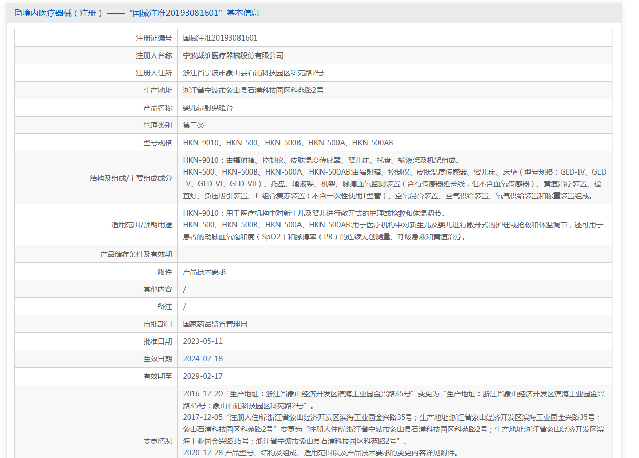Click the document icon in the page header
The image size is (639, 458).
click(x=18, y=13)
